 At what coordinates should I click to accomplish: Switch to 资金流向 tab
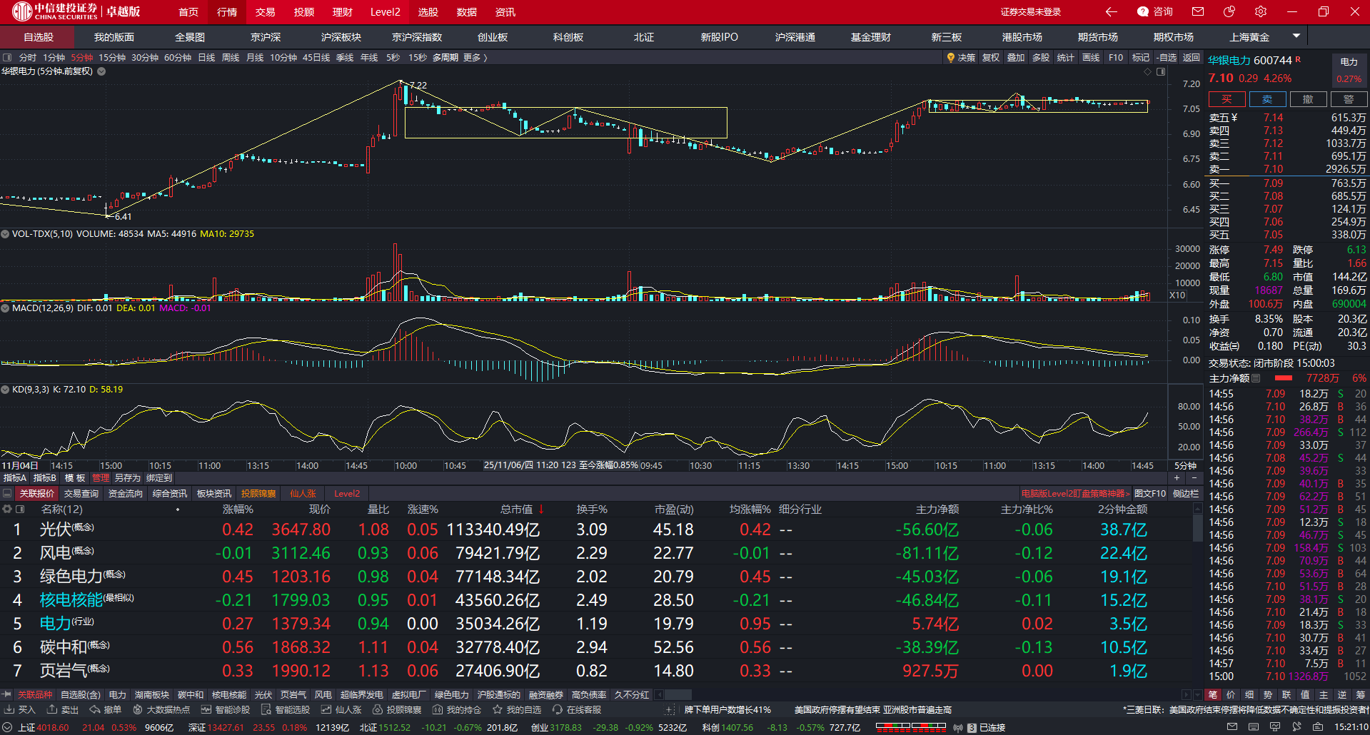coord(126,494)
